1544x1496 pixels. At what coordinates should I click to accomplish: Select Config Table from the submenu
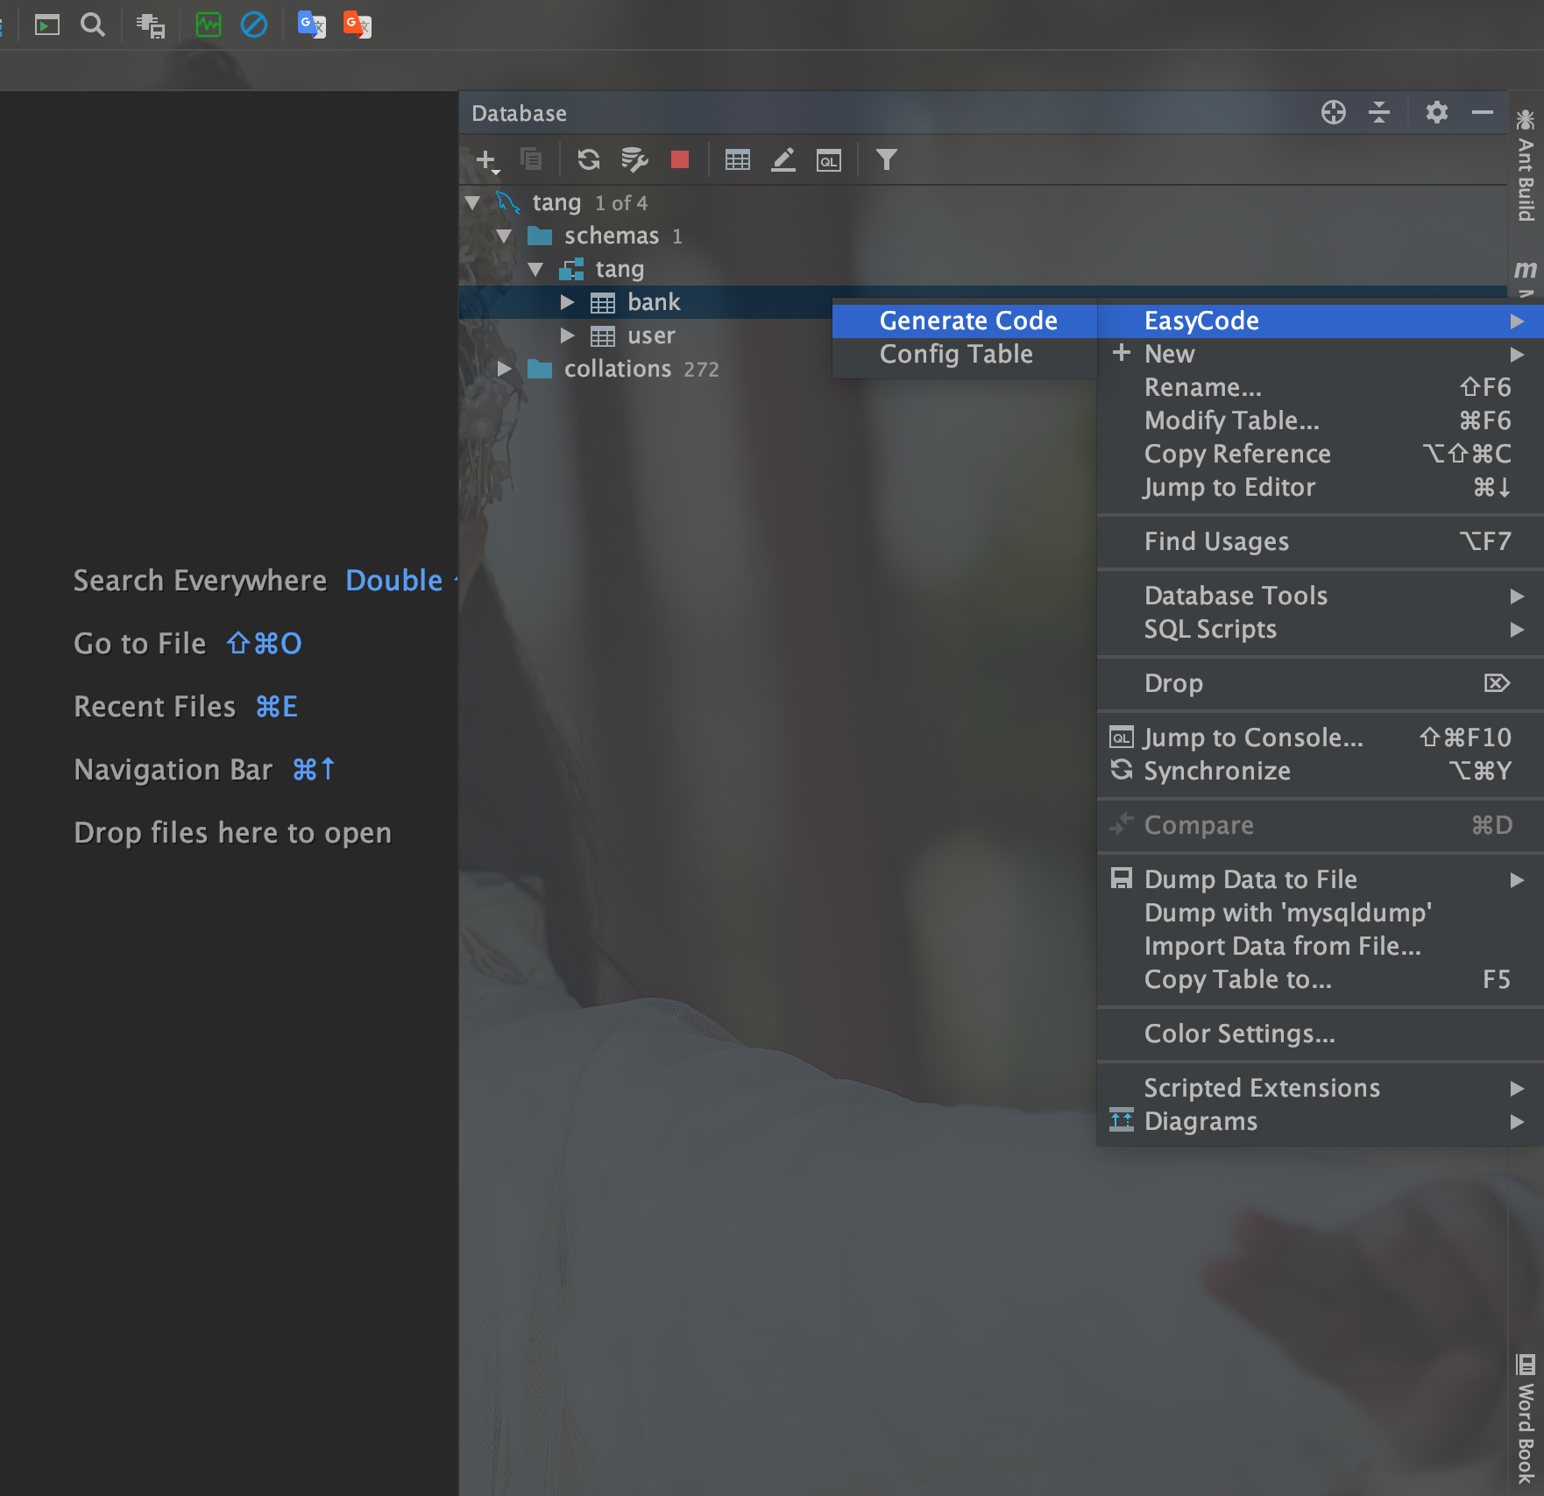tap(955, 354)
